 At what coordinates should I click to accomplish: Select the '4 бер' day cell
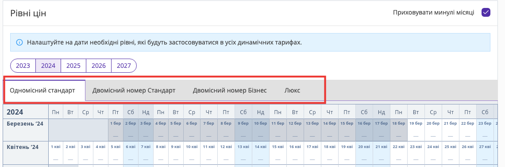[x=160, y=130]
